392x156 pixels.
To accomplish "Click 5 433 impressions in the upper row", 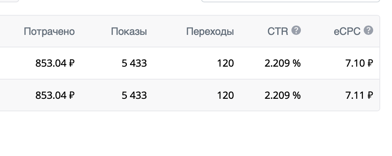I will tap(134, 63).
